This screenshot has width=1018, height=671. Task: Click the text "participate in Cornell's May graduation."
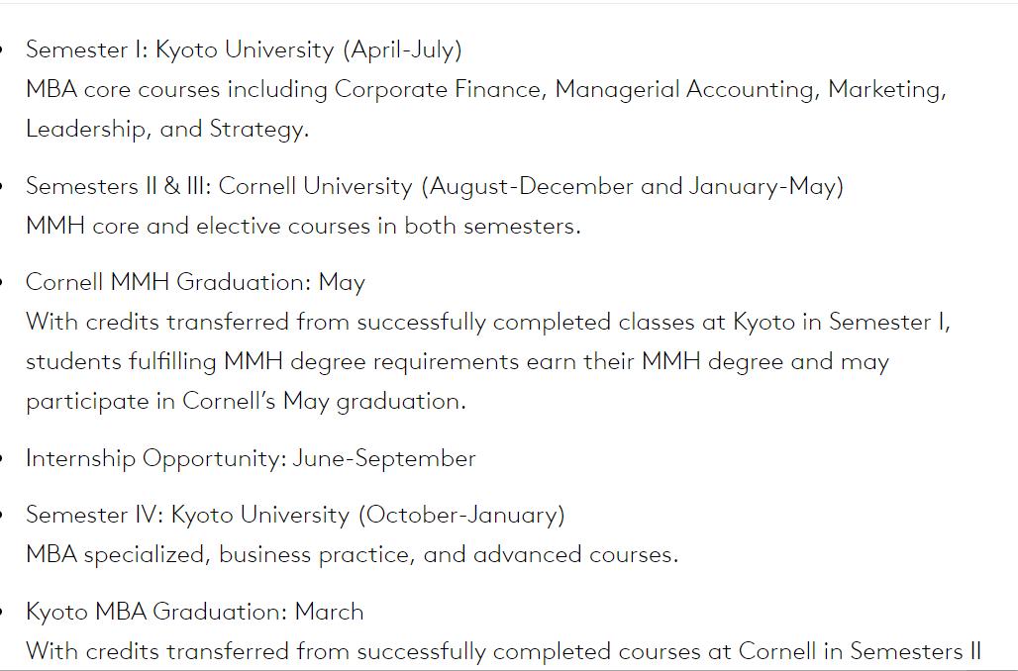pyautogui.click(x=246, y=401)
